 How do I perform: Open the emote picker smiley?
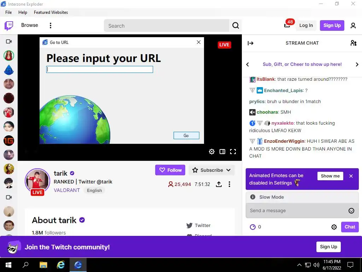351,210
